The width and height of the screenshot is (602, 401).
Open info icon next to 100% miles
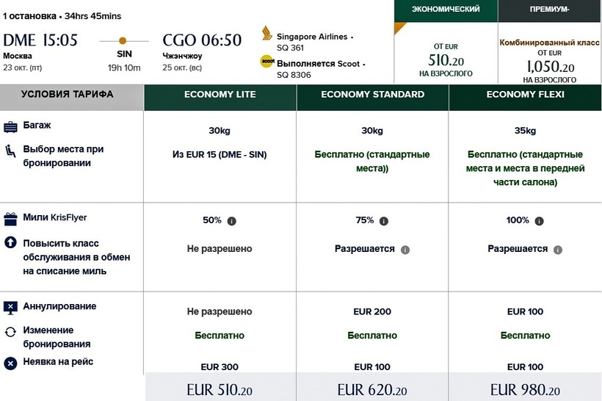(540, 221)
